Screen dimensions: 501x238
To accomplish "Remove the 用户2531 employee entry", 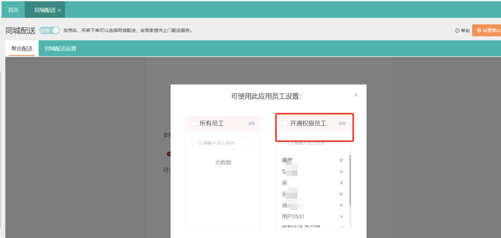I will [x=341, y=217].
